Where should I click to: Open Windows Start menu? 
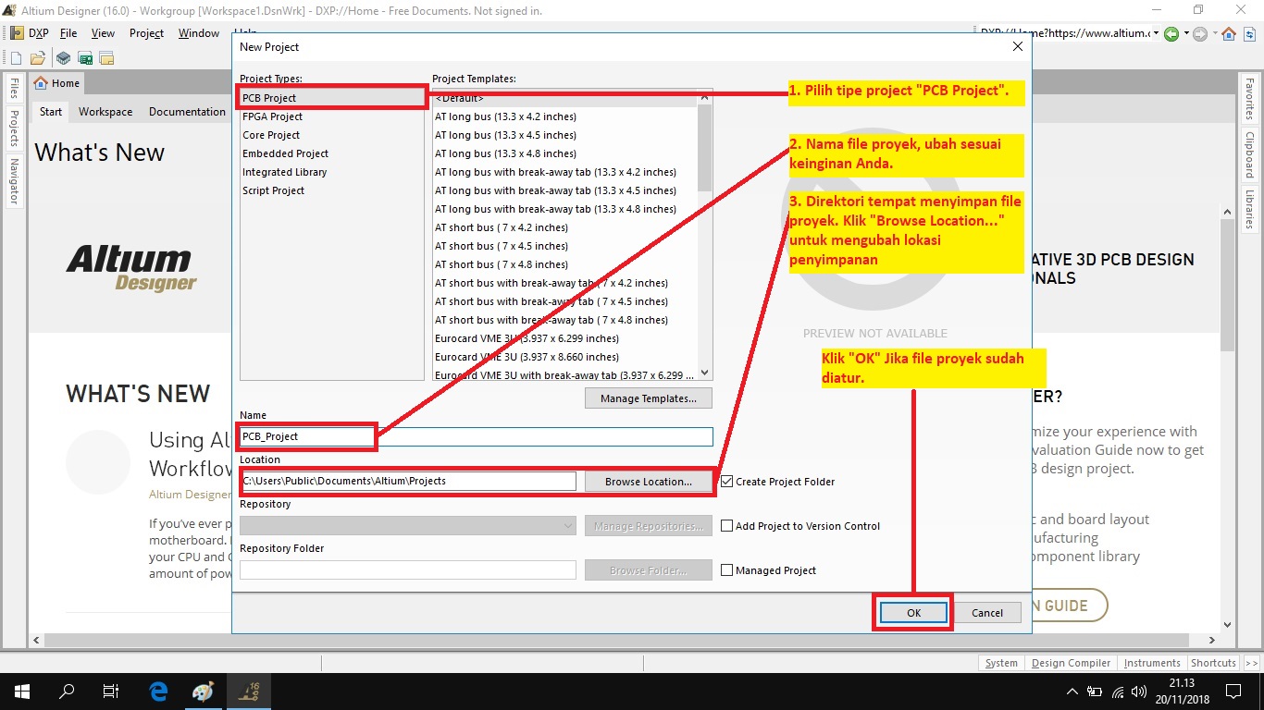[22, 691]
